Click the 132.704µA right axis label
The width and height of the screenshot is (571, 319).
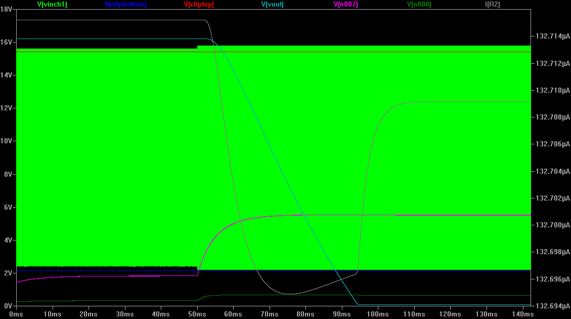pyautogui.click(x=553, y=171)
